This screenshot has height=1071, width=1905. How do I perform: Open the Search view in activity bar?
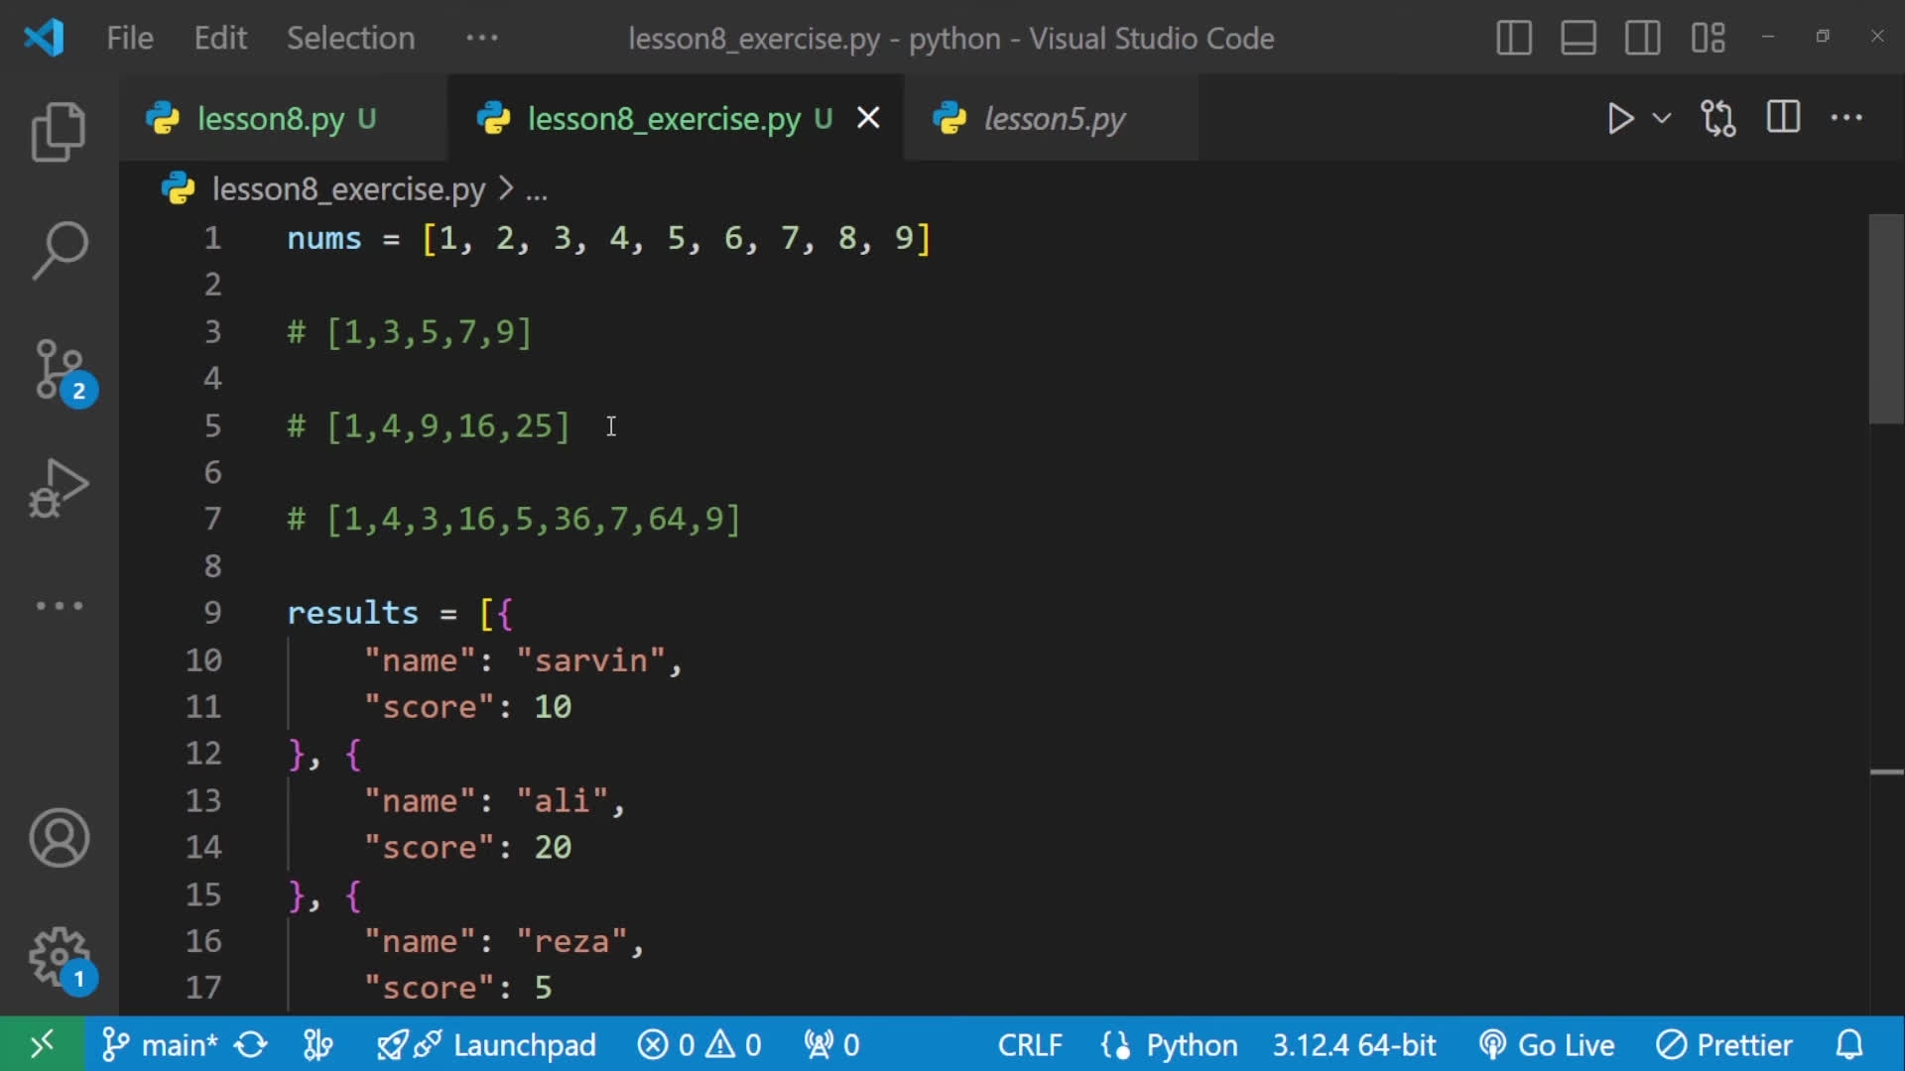pyautogui.click(x=59, y=250)
